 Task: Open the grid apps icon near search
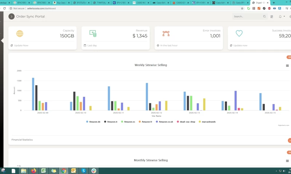(272, 16)
